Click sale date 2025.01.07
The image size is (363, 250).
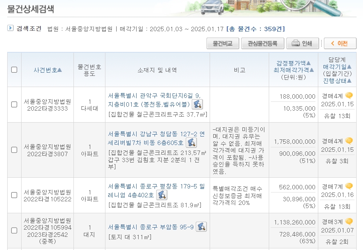coord(337,230)
